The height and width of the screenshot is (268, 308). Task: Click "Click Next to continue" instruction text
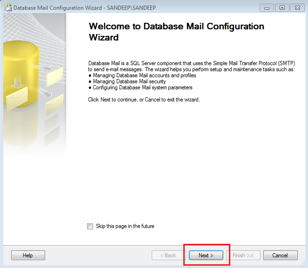pyautogui.click(x=144, y=100)
